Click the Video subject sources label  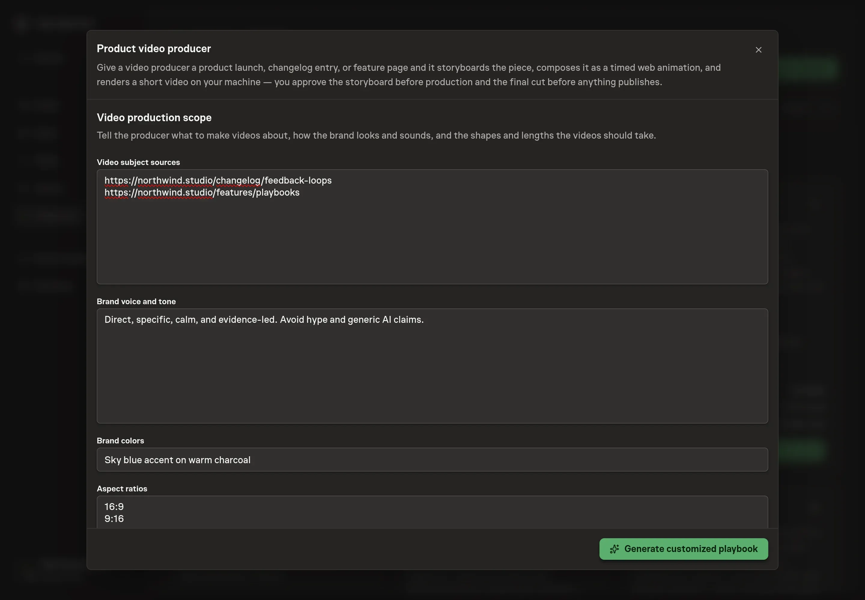tap(138, 162)
